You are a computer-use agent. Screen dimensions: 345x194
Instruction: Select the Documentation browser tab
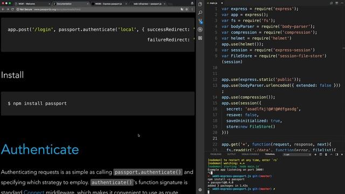click(71, 4)
